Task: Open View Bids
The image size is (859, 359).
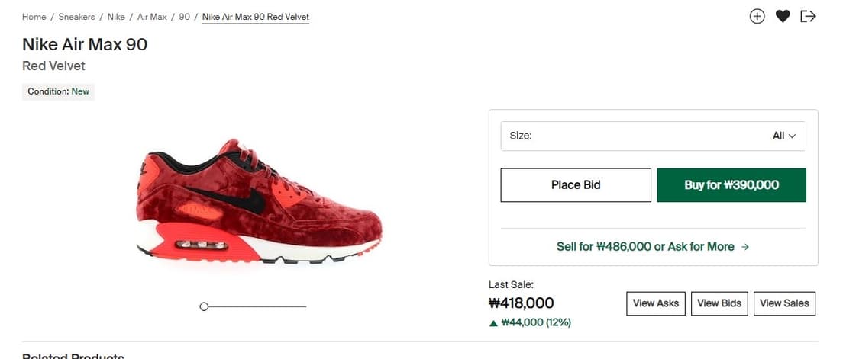Action: [719, 303]
